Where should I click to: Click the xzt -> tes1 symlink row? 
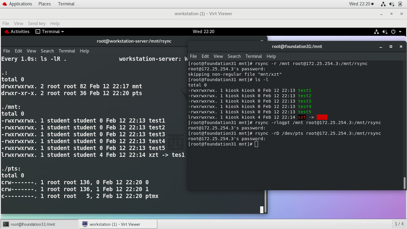point(93,155)
